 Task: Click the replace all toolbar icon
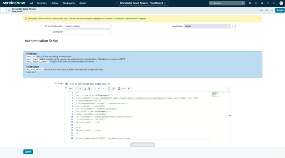click(x=89, y=89)
